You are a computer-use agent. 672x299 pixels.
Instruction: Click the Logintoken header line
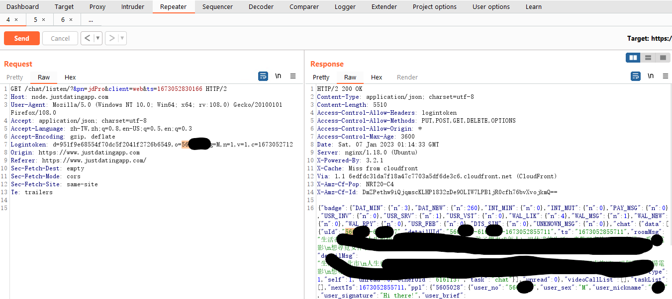[152, 145]
